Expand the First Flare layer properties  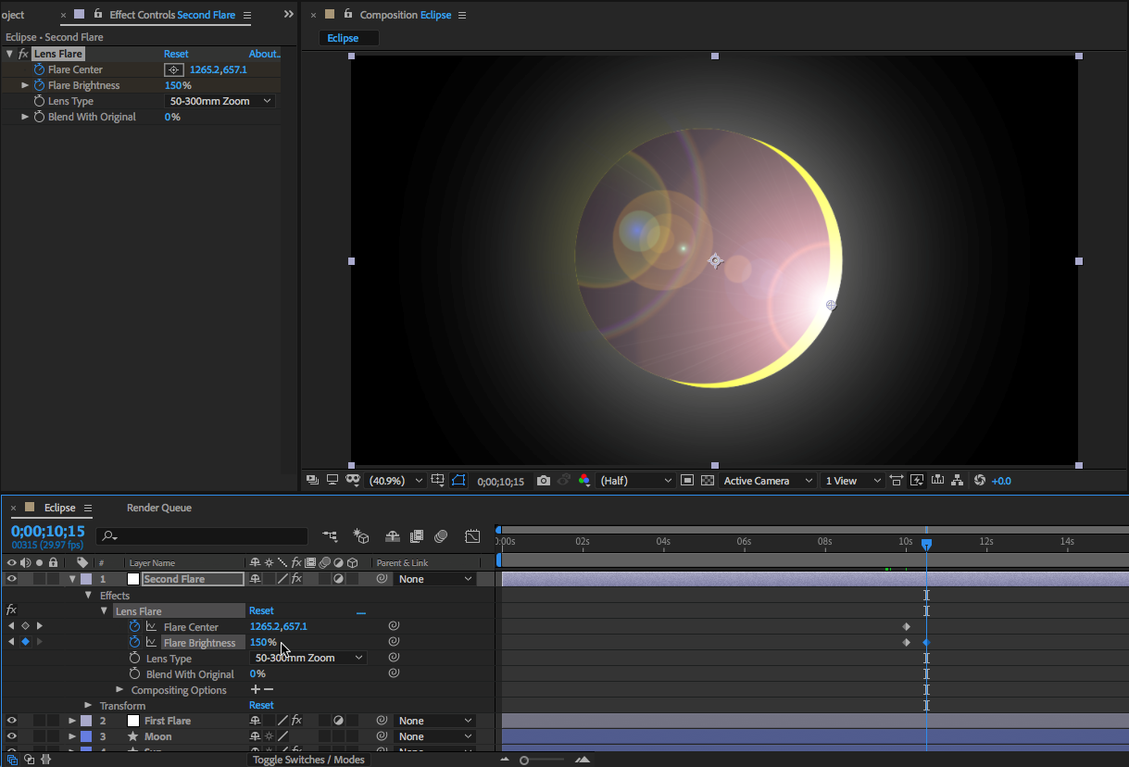72,721
